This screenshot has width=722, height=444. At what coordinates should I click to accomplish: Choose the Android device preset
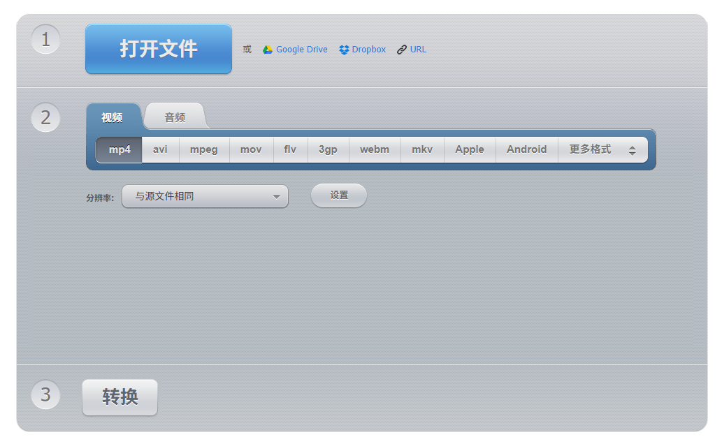pos(526,149)
